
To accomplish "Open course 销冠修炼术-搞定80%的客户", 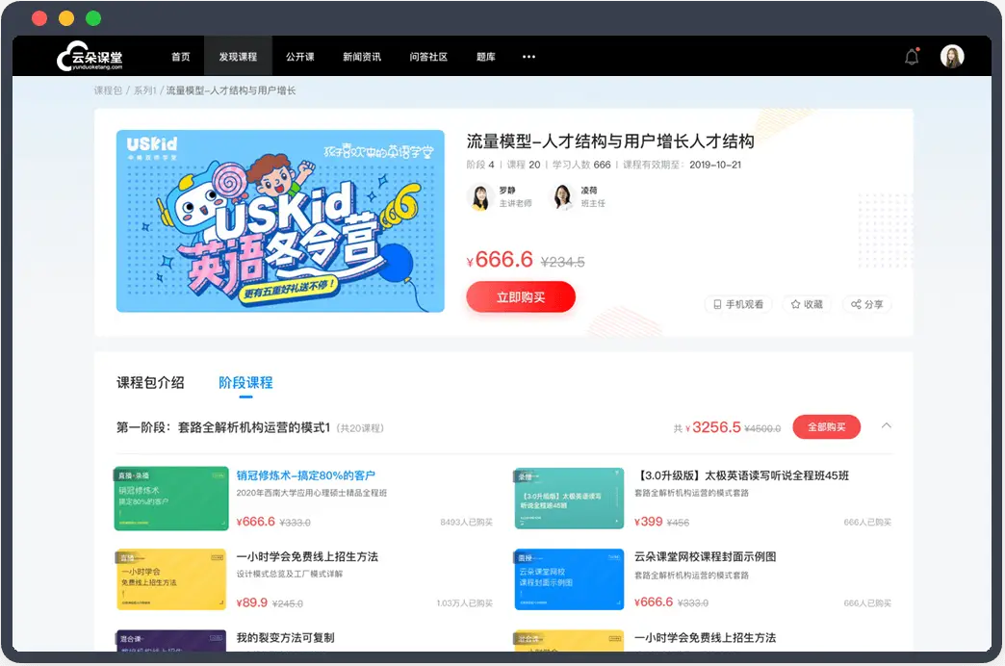I will [306, 475].
